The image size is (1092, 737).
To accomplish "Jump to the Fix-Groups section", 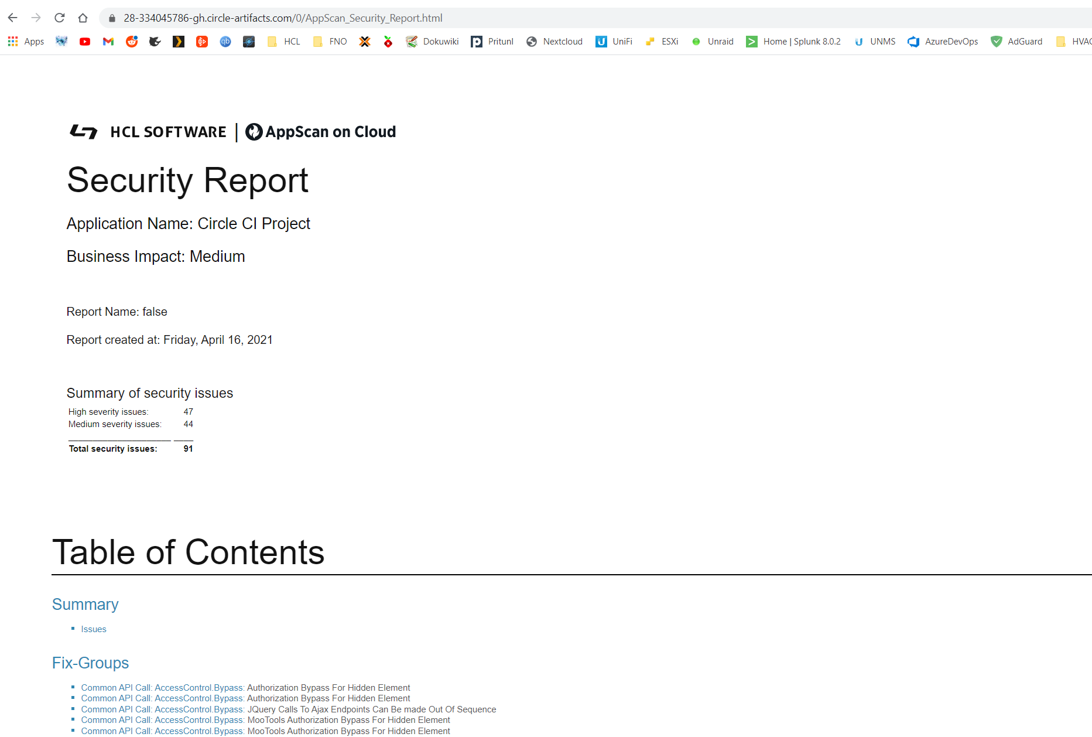I will [x=91, y=663].
